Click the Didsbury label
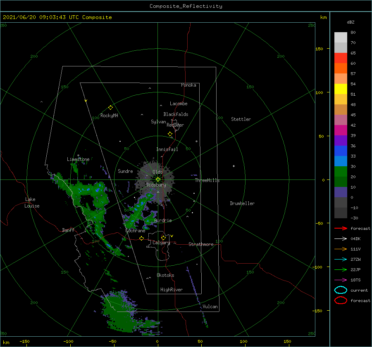 (x=156, y=185)
